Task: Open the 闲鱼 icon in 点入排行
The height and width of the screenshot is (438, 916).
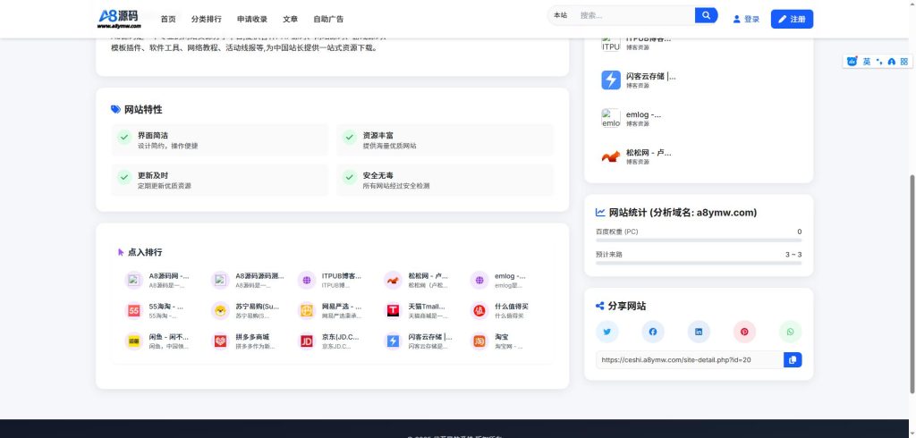Action: 134,341
